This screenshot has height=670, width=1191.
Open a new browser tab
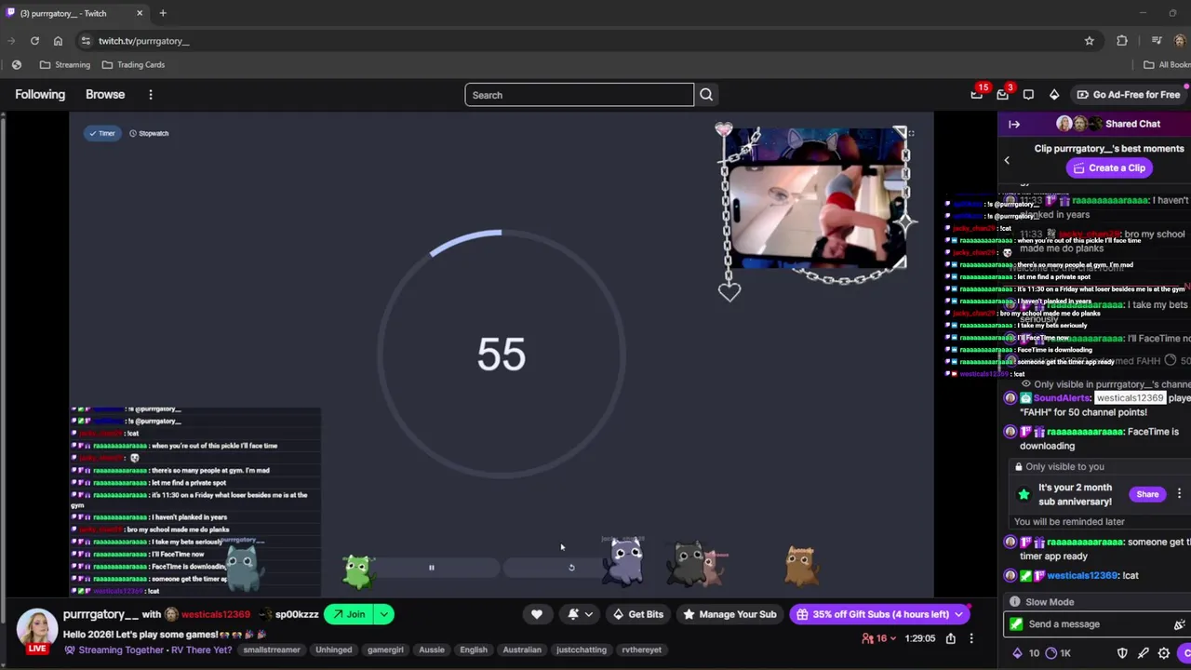[163, 13]
